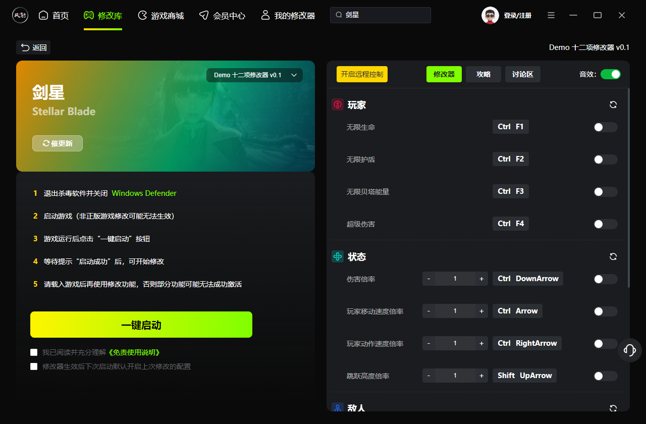Click the cheat list vertical scrollbar
Viewport: 646px width, 424px height.
tap(628, 188)
